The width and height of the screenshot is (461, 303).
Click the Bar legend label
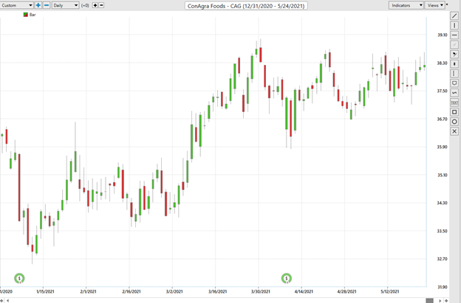click(33, 15)
